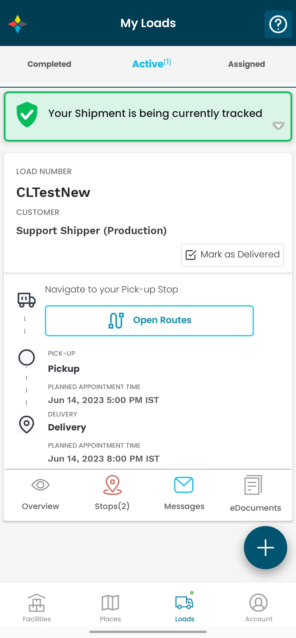Tap the load CLTestNew card
Viewport: 296px width, 638px height.
click(110, 192)
